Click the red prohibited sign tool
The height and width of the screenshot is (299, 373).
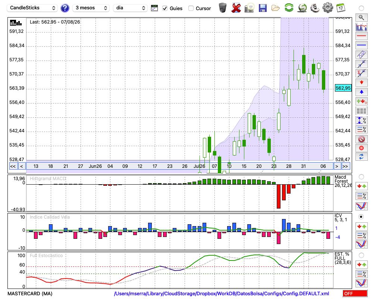coord(361,139)
